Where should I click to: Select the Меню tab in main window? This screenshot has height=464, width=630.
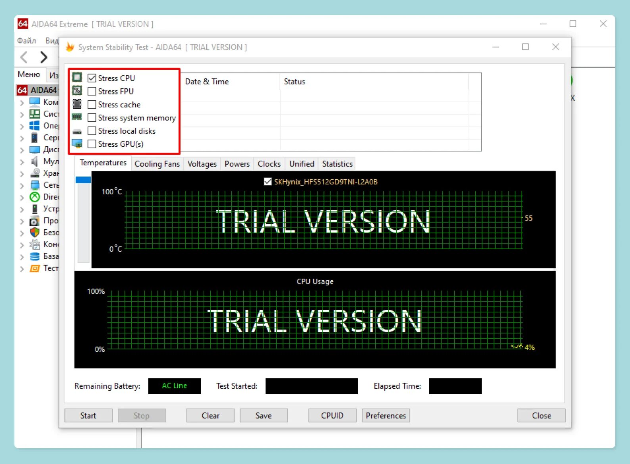[29, 75]
